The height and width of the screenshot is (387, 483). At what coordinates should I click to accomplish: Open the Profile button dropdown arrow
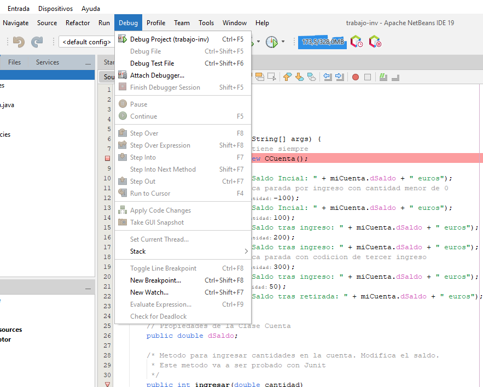pos(283,42)
